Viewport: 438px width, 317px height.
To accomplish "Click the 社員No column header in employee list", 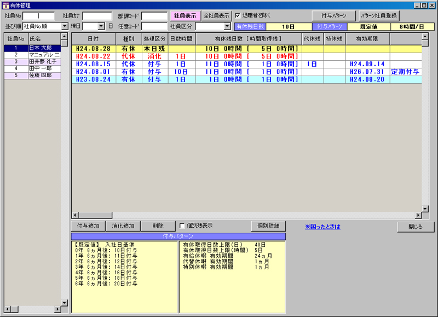I will pyautogui.click(x=16, y=39).
